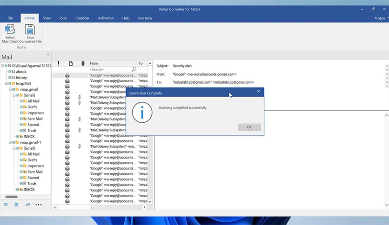The width and height of the screenshot is (389, 225).
Task: Toggle the abook checkbox
Action: (x=10, y=72)
